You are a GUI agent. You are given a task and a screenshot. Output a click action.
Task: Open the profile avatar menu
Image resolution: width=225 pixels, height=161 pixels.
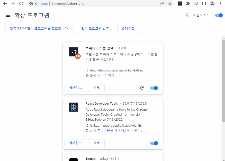point(212,4)
